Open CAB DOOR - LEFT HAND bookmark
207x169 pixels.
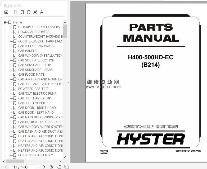click(36, 113)
